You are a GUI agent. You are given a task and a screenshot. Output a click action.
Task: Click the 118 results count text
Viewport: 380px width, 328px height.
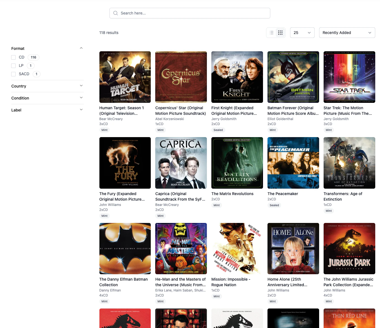pyautogui.click(x=109, y=33)
